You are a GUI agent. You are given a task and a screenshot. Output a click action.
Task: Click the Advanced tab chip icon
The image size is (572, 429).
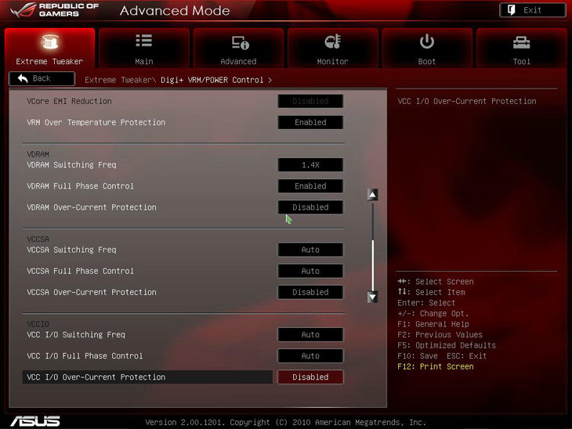tap(239, 42)
